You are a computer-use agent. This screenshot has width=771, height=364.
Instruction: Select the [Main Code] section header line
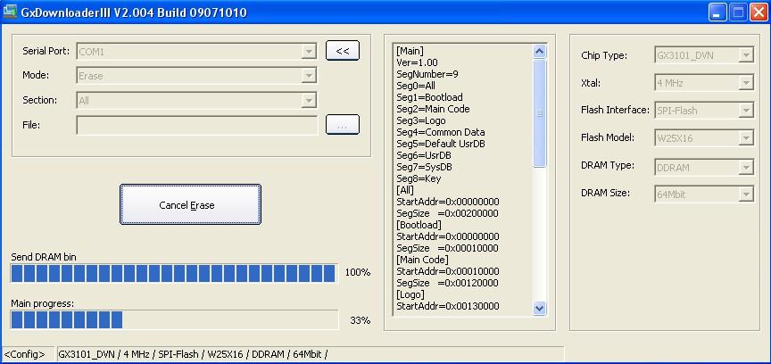coord(422,260)
